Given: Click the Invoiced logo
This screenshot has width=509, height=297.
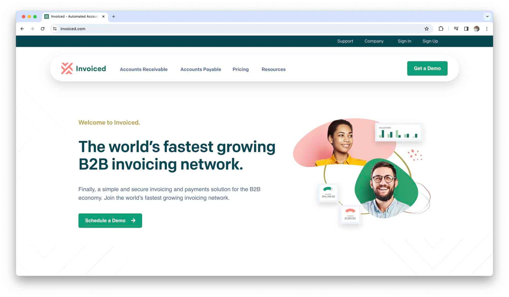Looking at the screenshot, I should click(x=83, y=68).
